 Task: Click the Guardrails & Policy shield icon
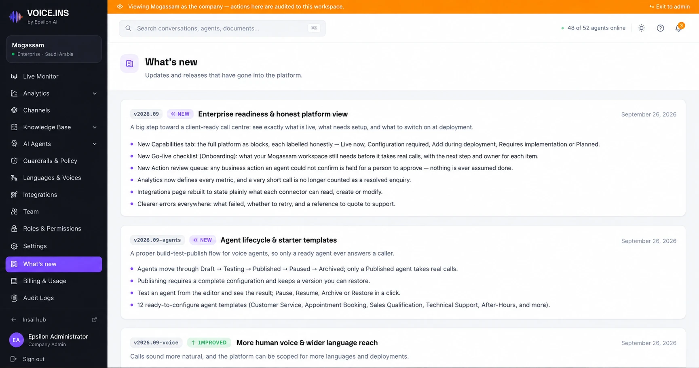pyautogui.click(x=14, y=161)
